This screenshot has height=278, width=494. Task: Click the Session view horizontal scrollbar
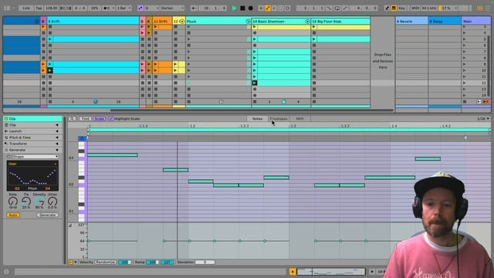coord(252,110)
